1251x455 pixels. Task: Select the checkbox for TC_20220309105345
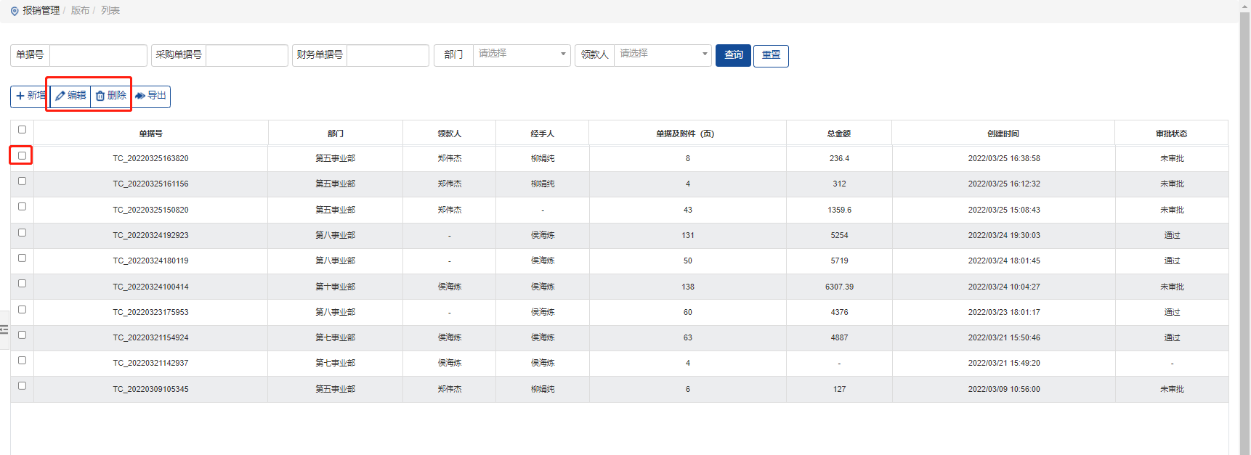(x=22, y=386)
